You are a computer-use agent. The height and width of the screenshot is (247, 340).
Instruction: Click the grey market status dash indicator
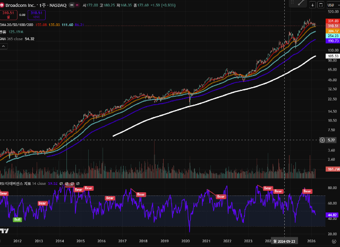[x=72, y=5]
